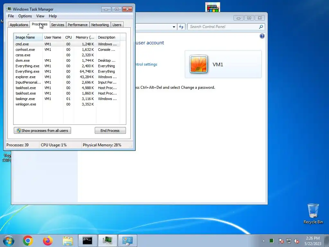
Task: Sort processes by Image Name column
Action: 28,37
